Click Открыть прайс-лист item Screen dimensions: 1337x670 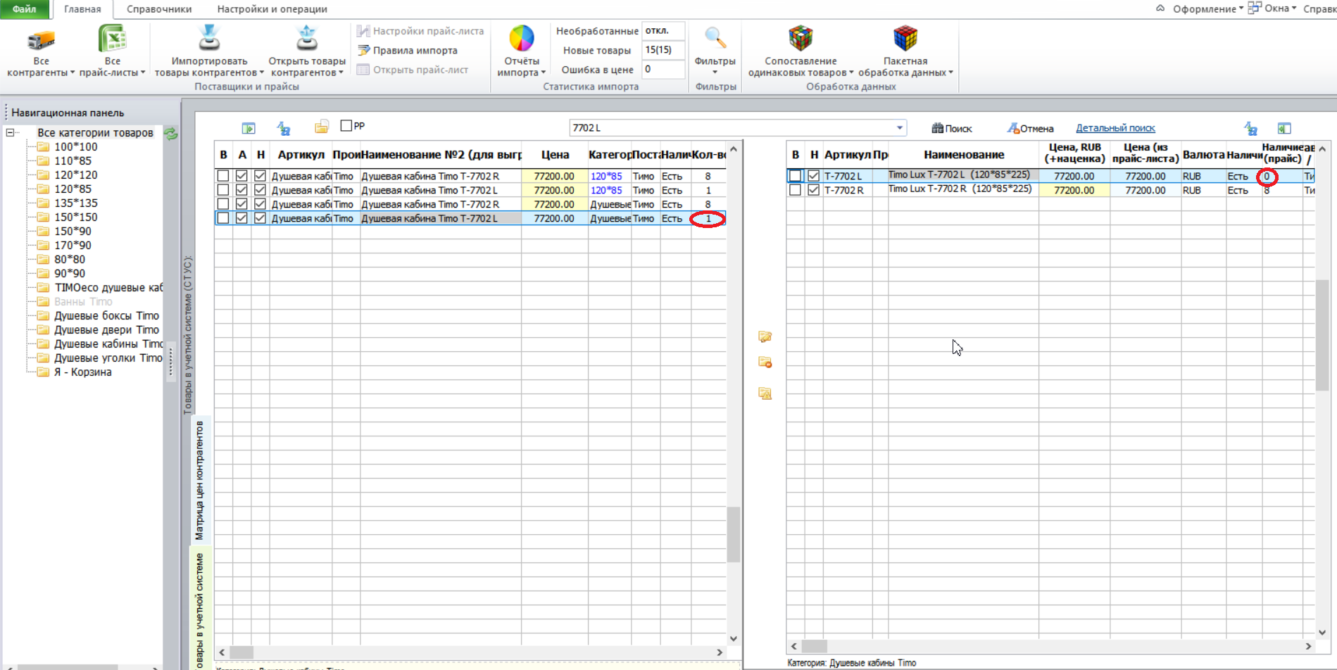413,70
